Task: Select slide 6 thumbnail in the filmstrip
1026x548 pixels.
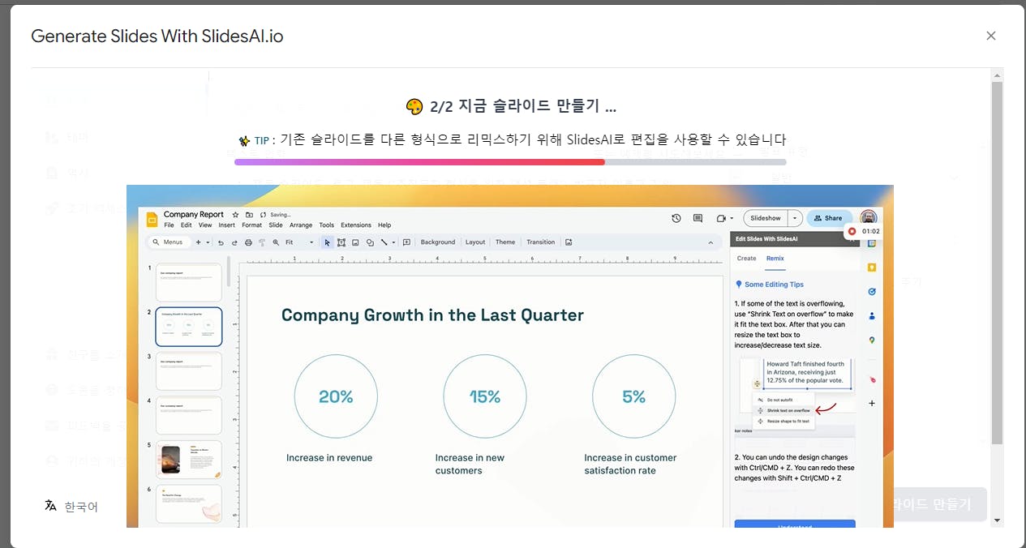Action: pyautogui.click(x=188, y=503)
